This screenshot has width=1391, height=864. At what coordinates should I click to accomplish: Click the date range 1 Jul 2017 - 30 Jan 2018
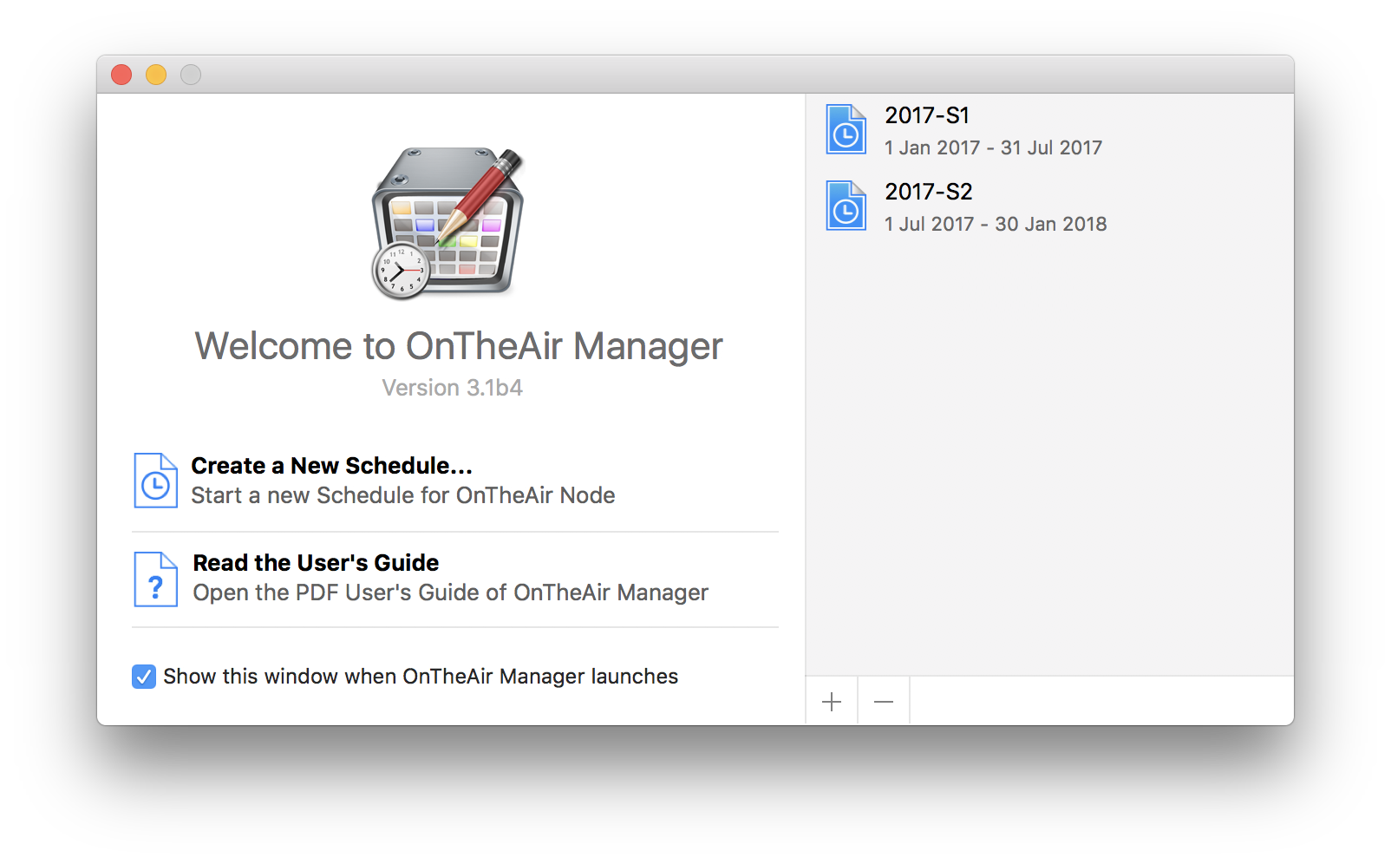tap(996, 225)
